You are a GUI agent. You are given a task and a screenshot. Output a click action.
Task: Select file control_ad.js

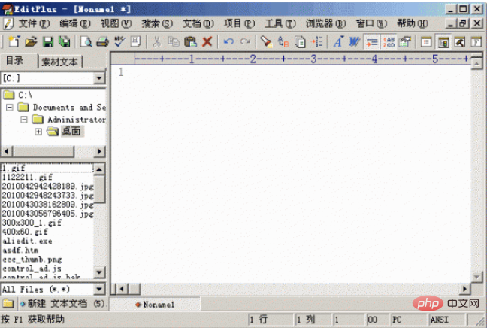32,269
